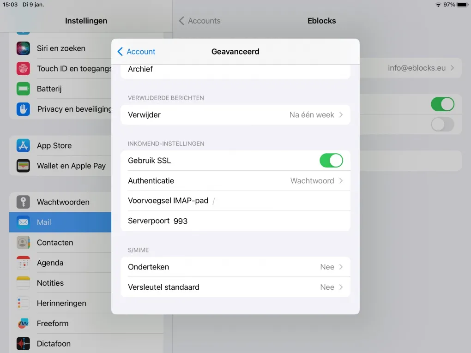471x353 pixels.
Task: Enable the grey switch on Eblocks page
Action: (442, 124)
